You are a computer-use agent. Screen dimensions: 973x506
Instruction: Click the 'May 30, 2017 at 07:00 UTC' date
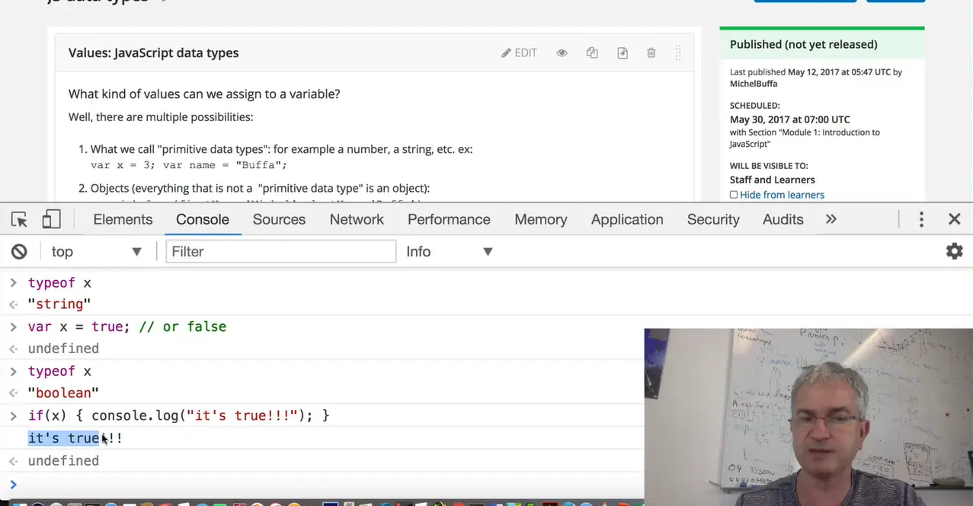789,119
